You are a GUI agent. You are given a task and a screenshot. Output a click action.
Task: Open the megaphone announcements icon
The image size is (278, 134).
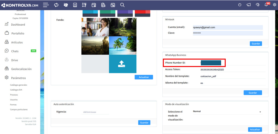249,5
